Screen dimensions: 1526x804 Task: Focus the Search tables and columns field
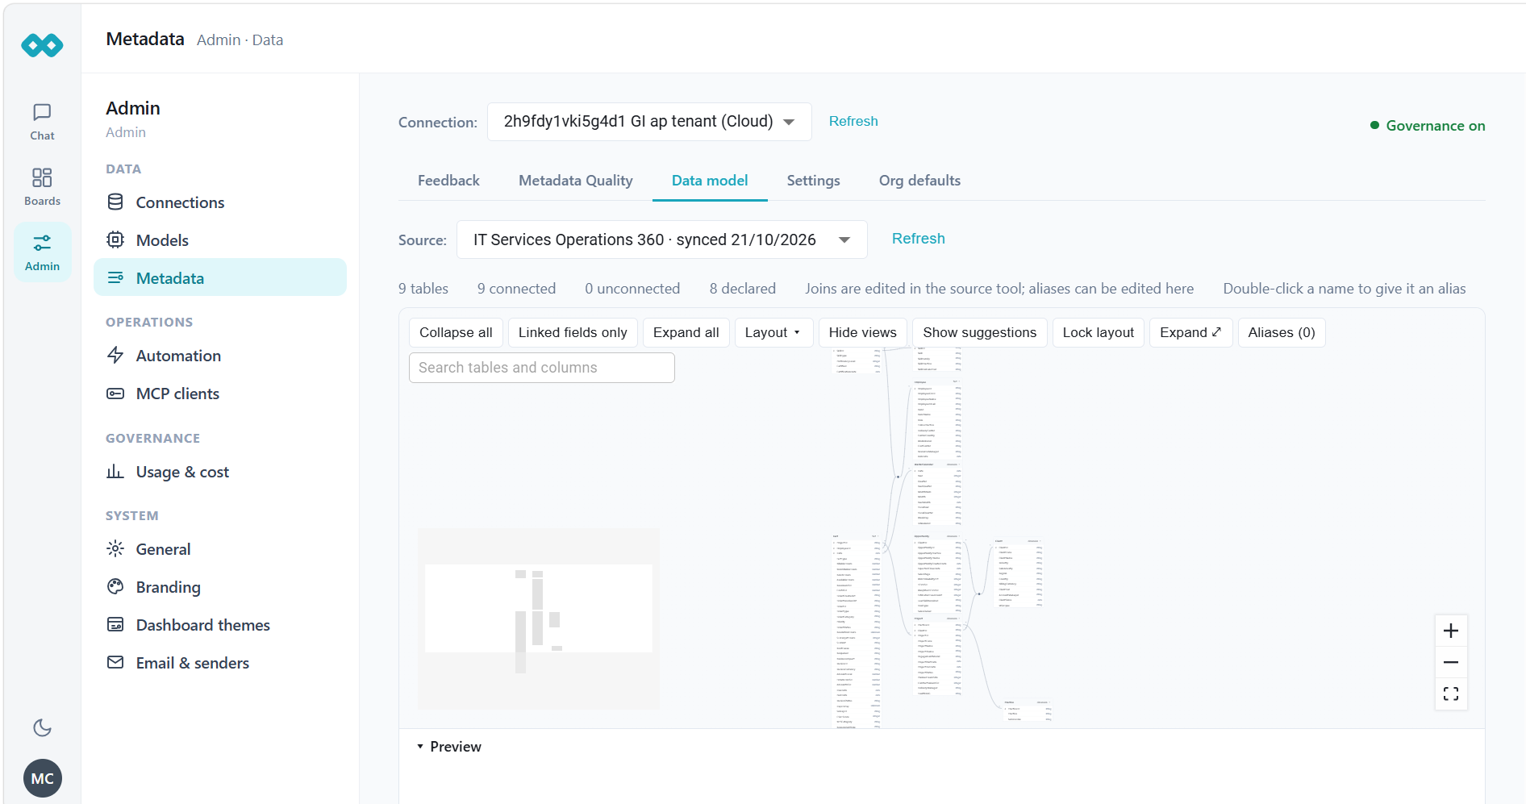542,368
